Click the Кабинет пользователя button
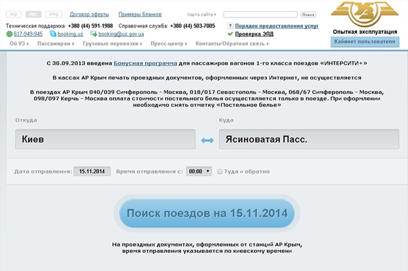The image size is (408, 271). 364,42
